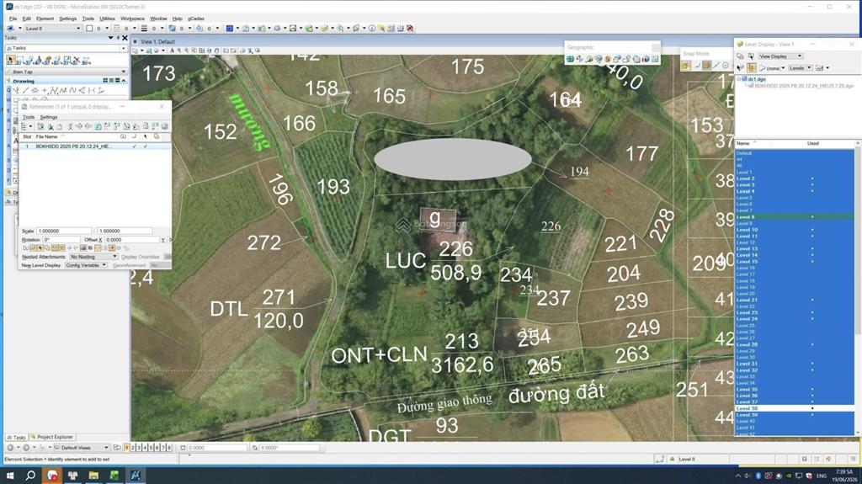Open New Level Display Config Variable dropdown
The height and width of the screenshot is (484, 862).
(x=86, y=265)
